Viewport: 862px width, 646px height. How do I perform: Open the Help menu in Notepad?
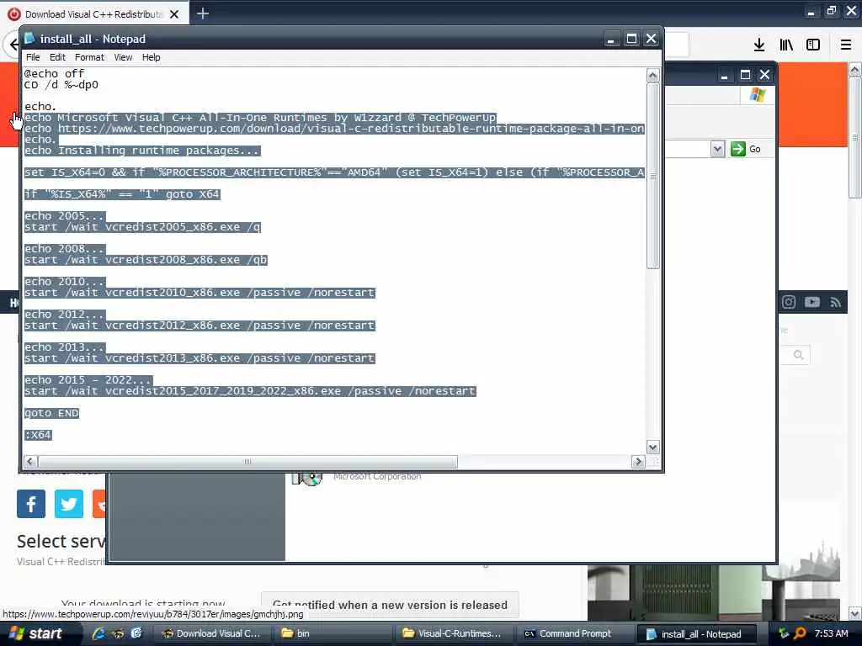[x=151, y=57]
